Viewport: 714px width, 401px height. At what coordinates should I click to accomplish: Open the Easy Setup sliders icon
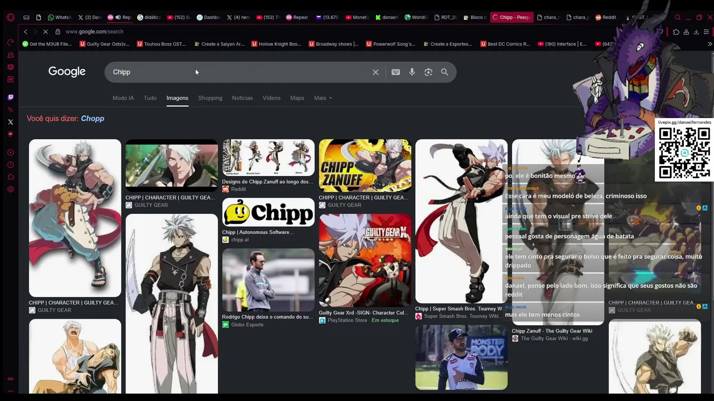(x=706, y=32)
